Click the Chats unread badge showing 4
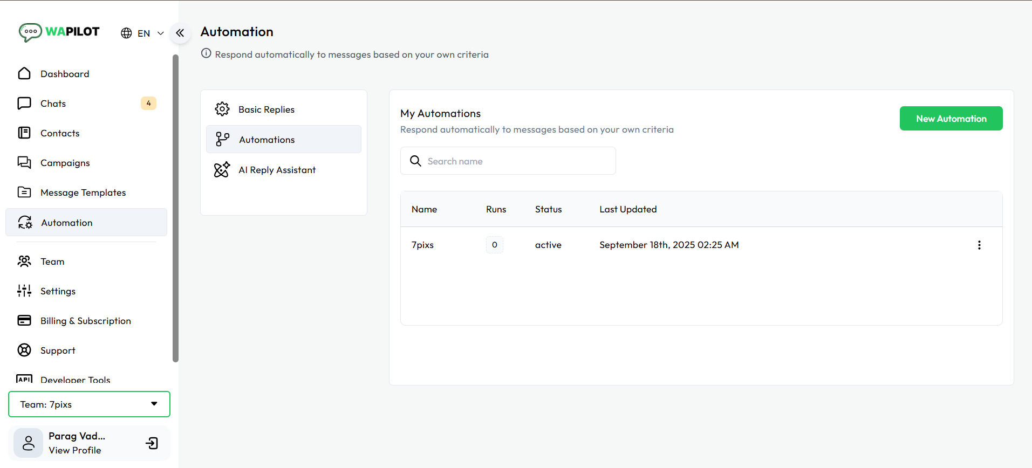This screenshot has width=1032, height=468. coord(148,103)
